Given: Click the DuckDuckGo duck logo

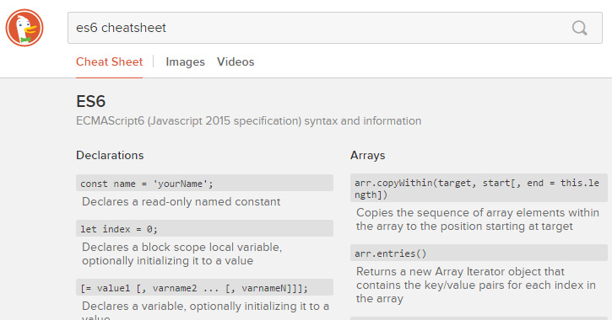Looking at the screenshot, I should pyautogui.click(x=24, y=28).
